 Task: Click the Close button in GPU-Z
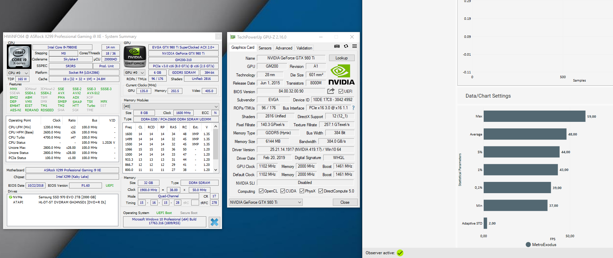tap(345, 202)
